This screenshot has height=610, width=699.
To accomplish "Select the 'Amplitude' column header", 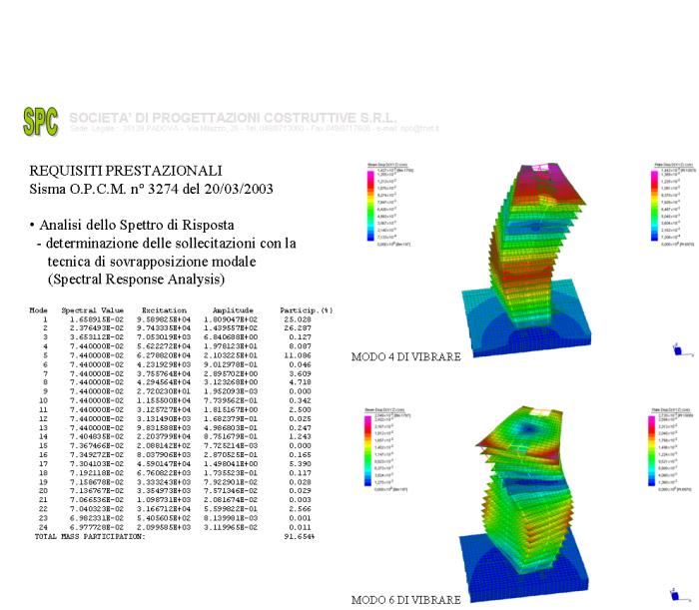I will pyautogui.click(x=233, y=309).
